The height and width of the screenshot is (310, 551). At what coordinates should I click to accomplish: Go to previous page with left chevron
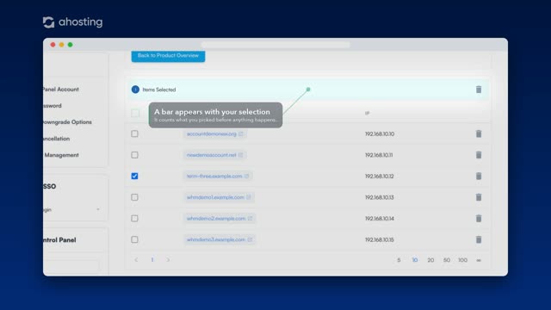point(136,260)
